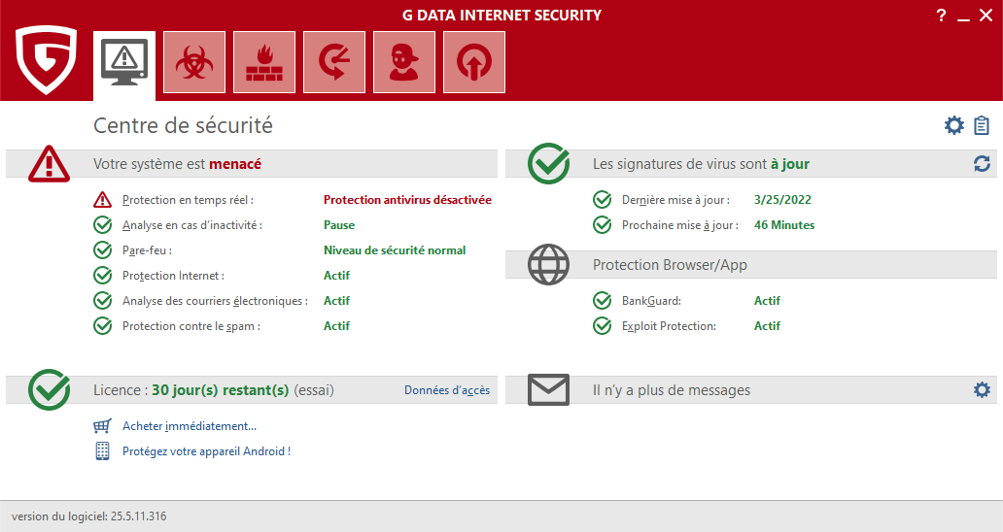The width and height of the screenshot is (1003, 532).
Task: Open the logs clipboard icon
Action: pyautogui.click(x=982, y=125)
